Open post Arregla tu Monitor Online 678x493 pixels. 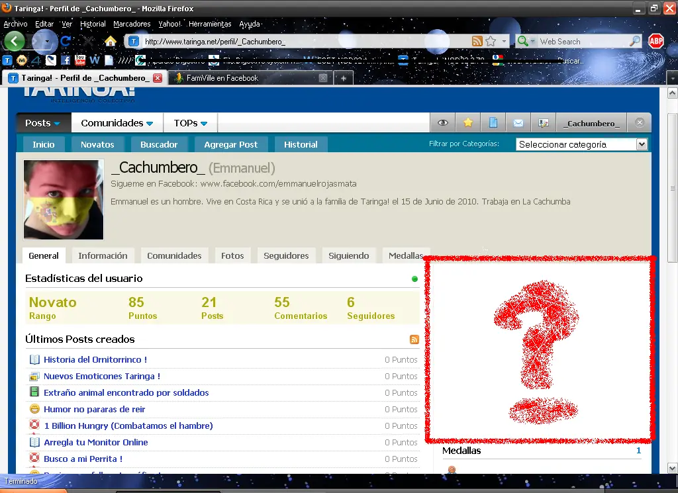(x=95, y=442)
